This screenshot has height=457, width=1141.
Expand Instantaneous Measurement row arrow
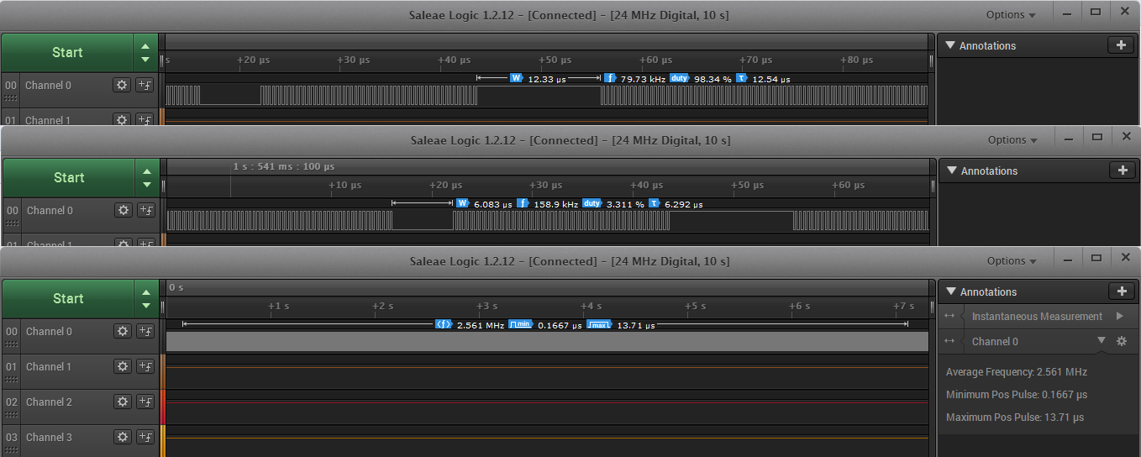[x=1119, y=317]
